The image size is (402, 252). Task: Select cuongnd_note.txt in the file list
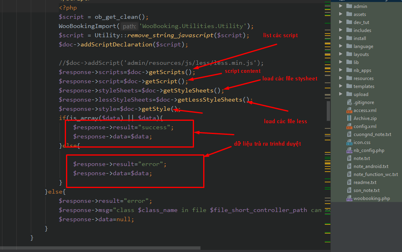point(372,134)
